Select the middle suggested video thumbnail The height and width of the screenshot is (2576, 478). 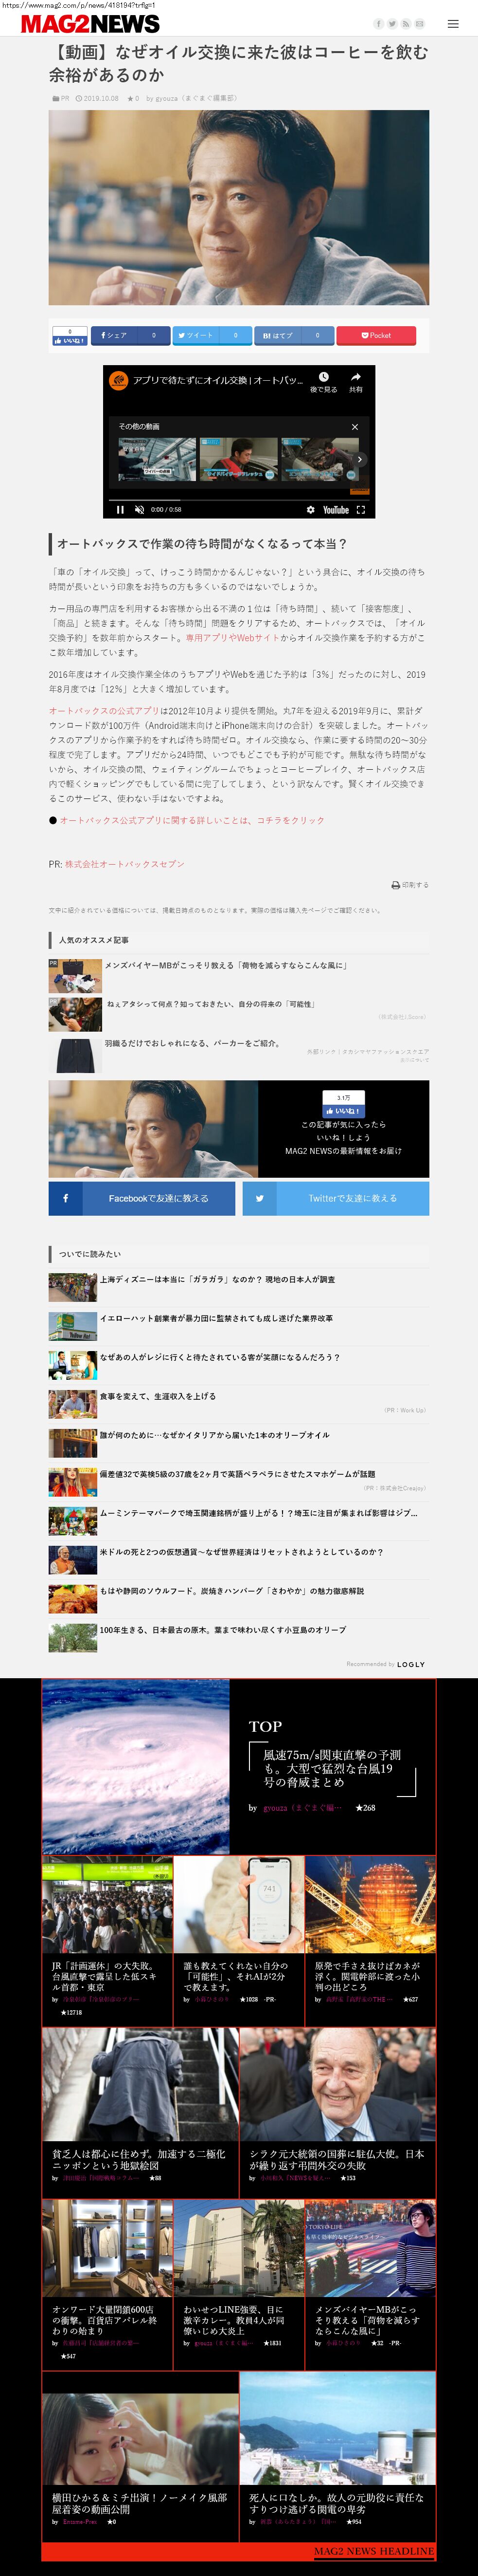click(238, 460)
